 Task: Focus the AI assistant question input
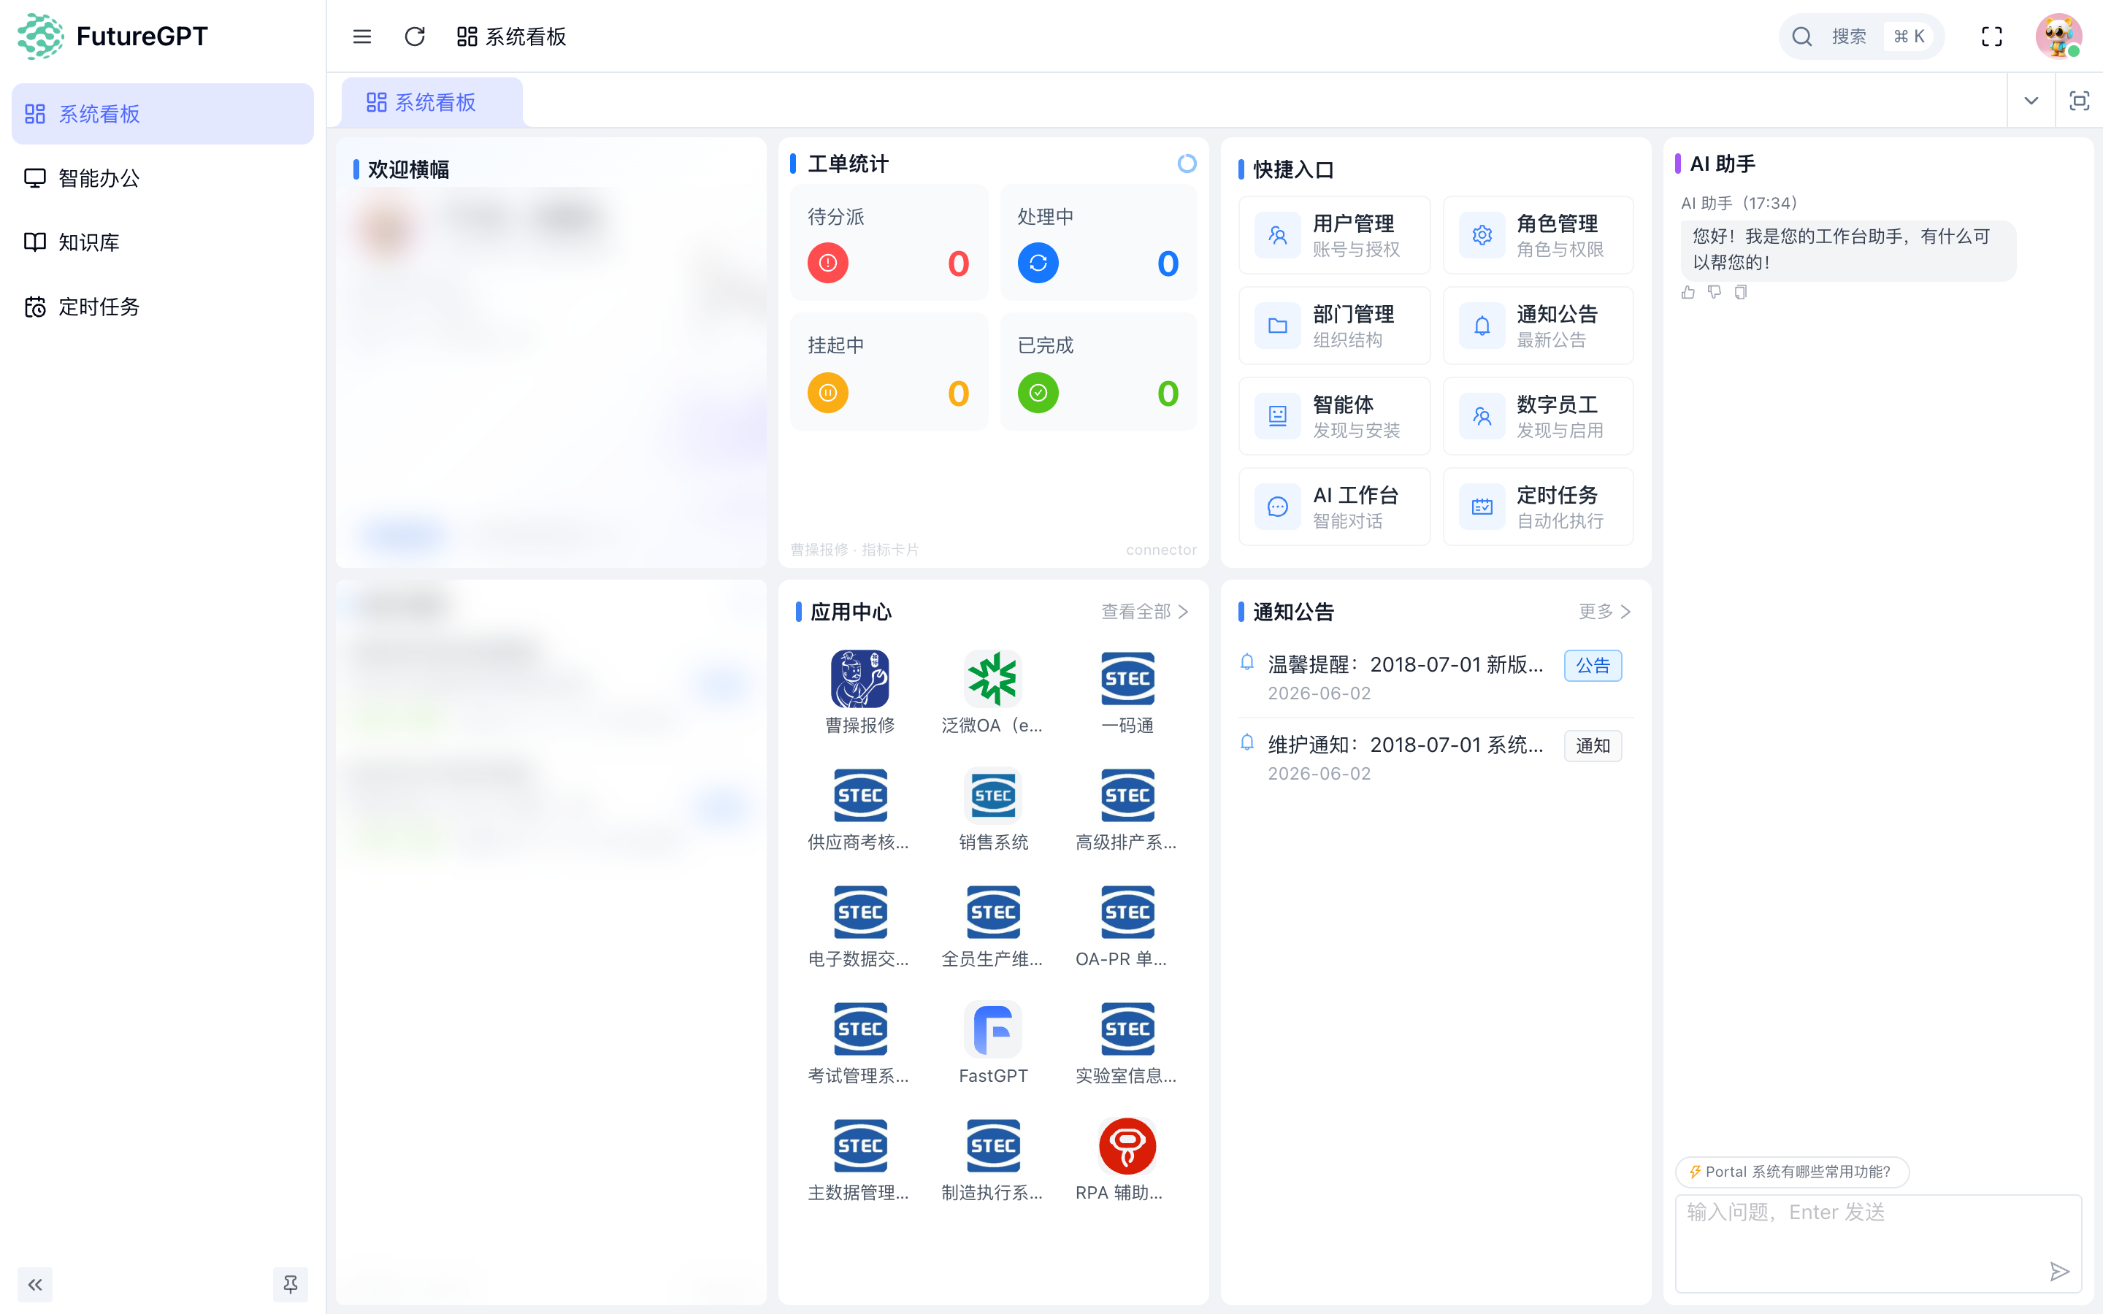click(x=1878, y=1244)
